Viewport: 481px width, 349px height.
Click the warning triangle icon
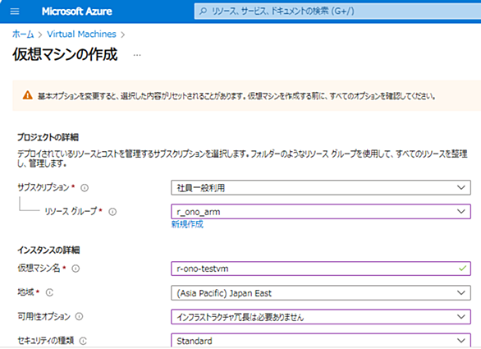(x=28, y=95)
